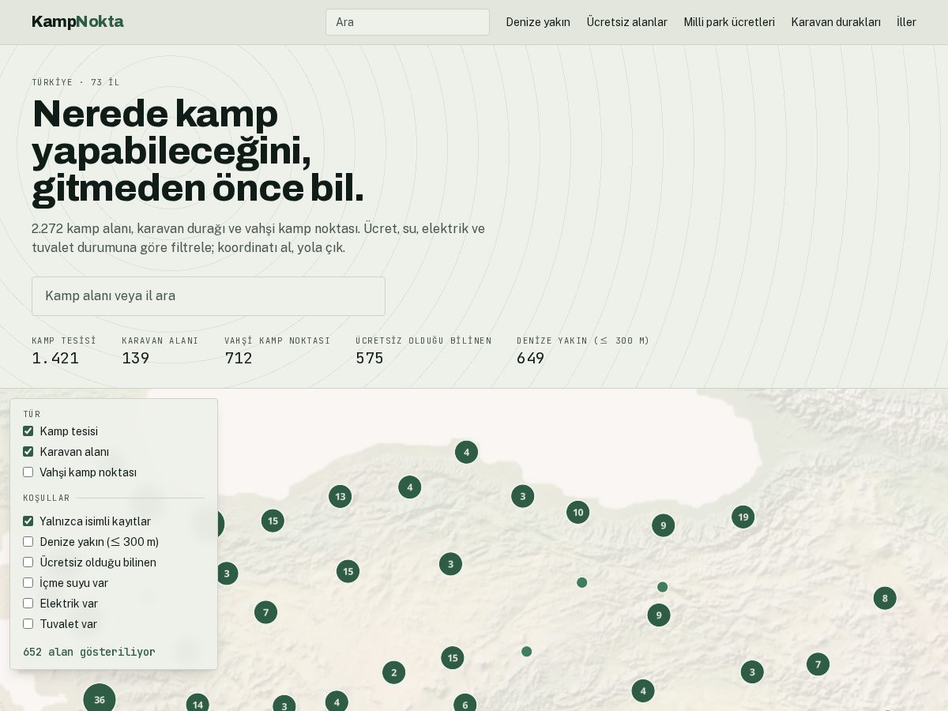This screenshot has width=948, height=711.
Task: Open the northernmost cluster marker showing 4
Action: click(466, 452)
